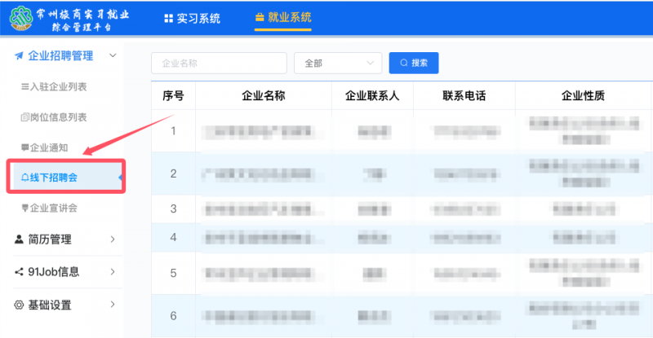Click the message icon beside 企业通知
Image resolution: width=653 pixels, height=338 pixels.
[x=25, y=147]
